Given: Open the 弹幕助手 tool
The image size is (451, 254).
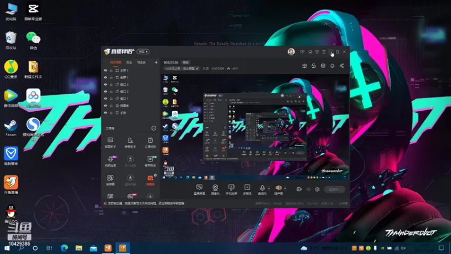Looking at the screenshot, I should tap(110, 143).
